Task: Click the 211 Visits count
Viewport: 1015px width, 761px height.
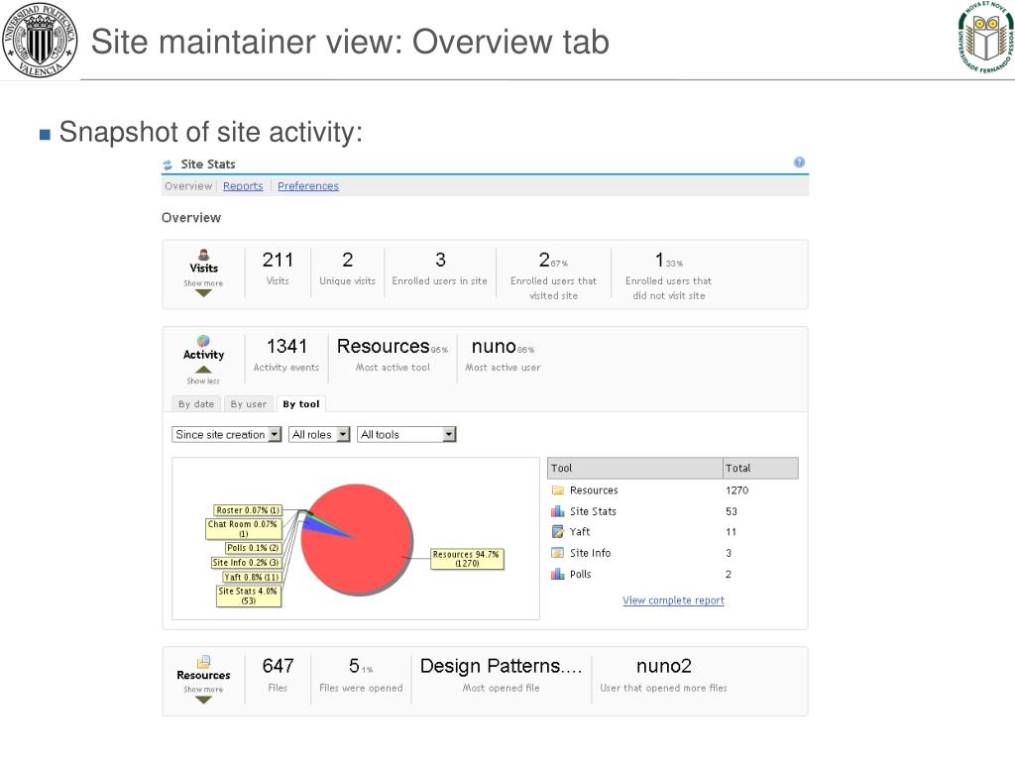Action: (278, 261)
